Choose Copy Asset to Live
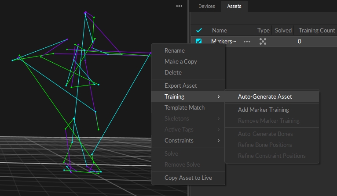 (x=188, y=178)
